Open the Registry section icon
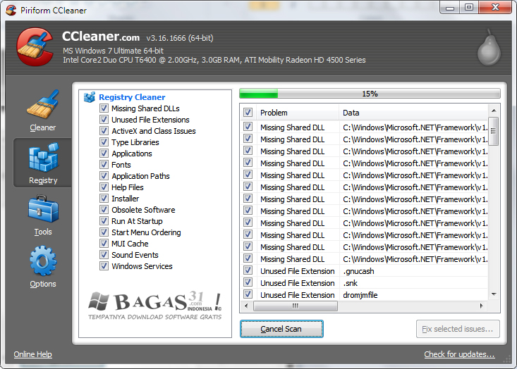517x369 pixels. click(43, 157)
